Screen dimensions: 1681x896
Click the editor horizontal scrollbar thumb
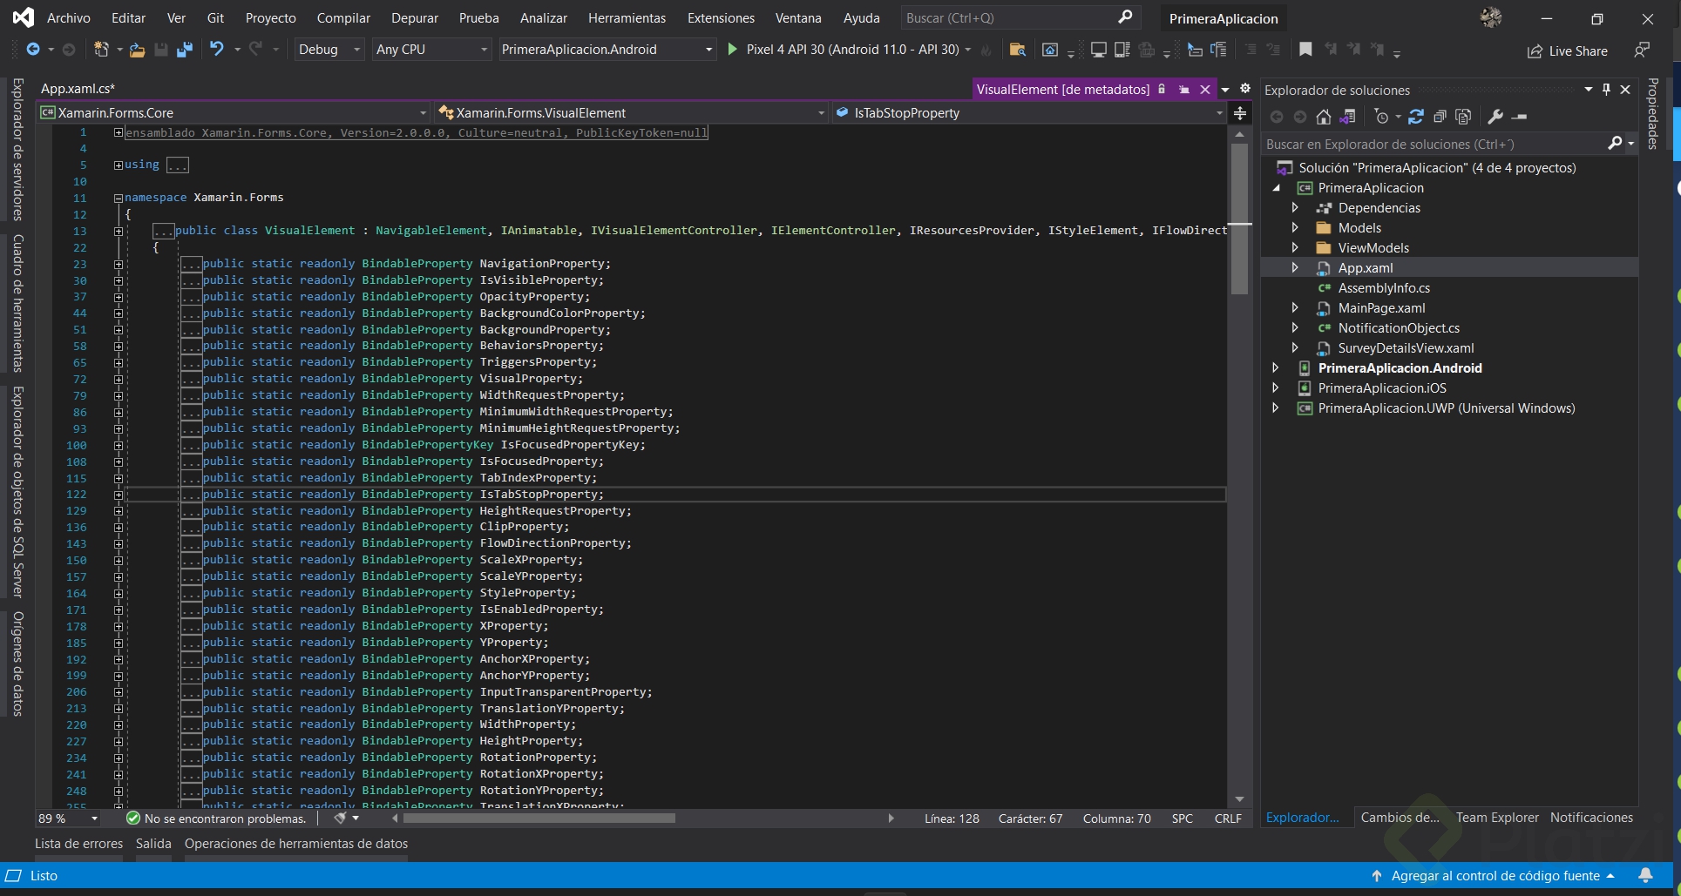pos(539,819)
